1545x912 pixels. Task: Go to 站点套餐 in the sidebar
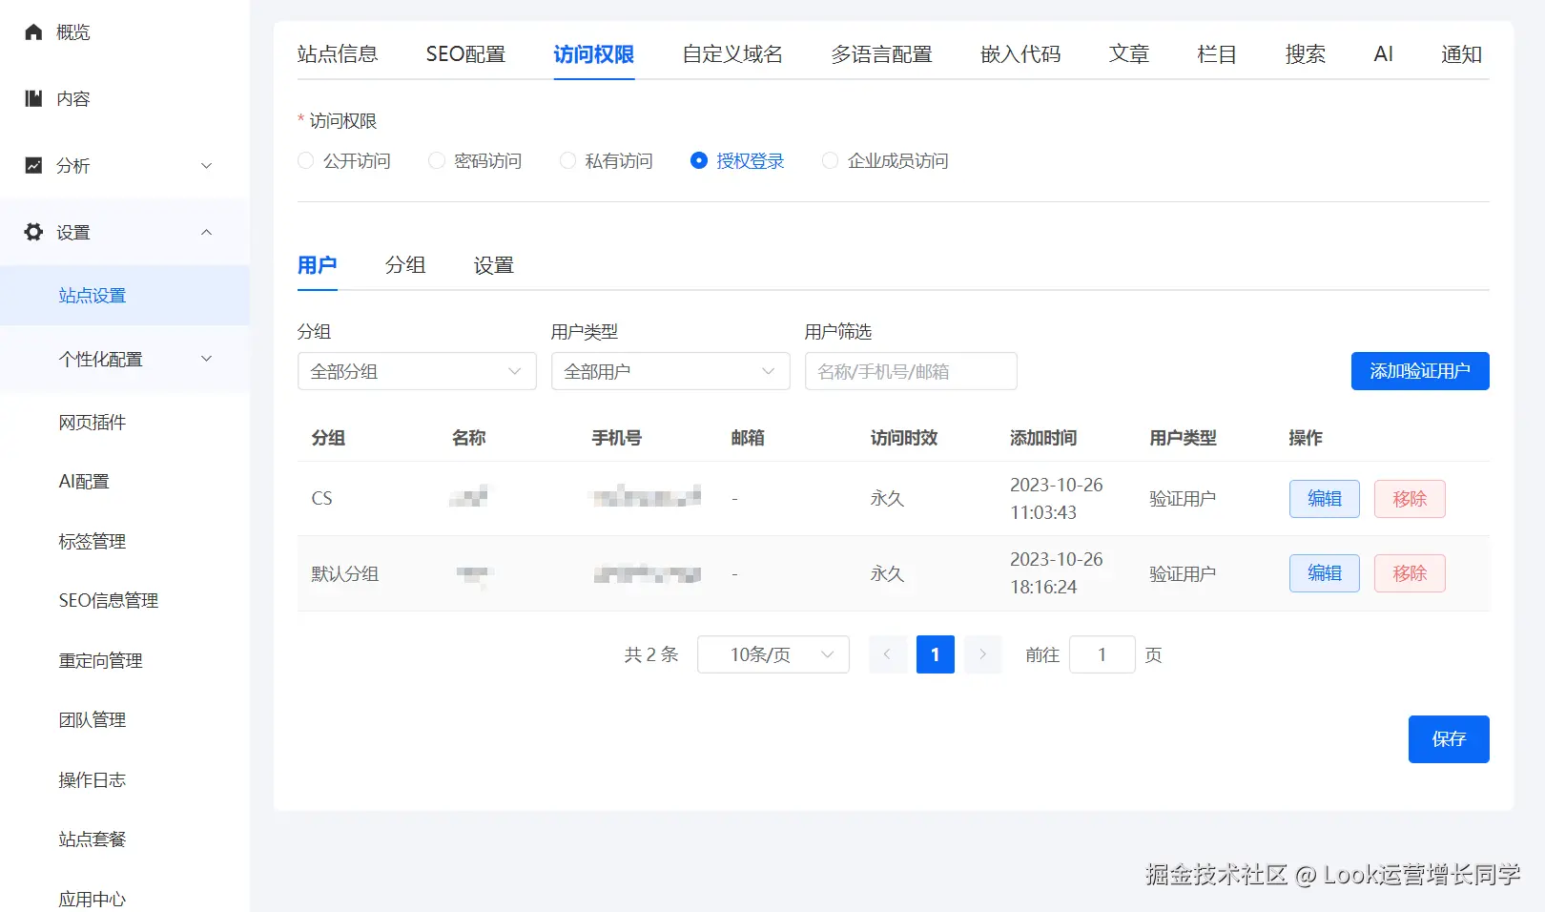(x=93, y=839)
